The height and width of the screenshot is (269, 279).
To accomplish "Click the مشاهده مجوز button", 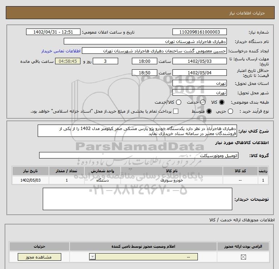I will (39, 257).
